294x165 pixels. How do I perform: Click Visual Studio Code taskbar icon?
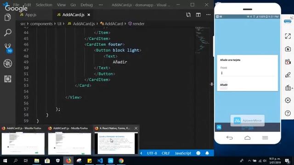[100, 161]
